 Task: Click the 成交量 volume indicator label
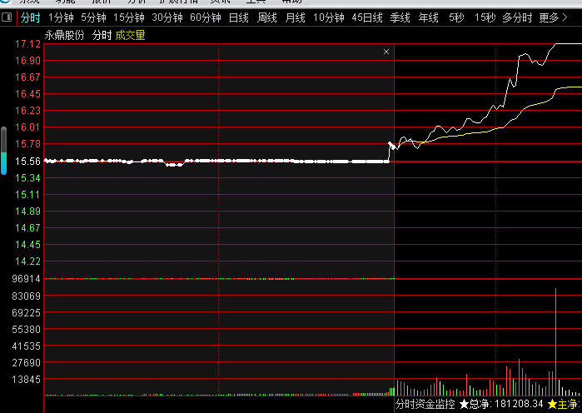click(130, 35)
